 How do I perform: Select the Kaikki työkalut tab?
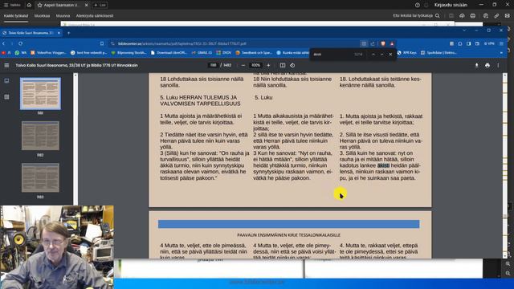pos(16,16)
